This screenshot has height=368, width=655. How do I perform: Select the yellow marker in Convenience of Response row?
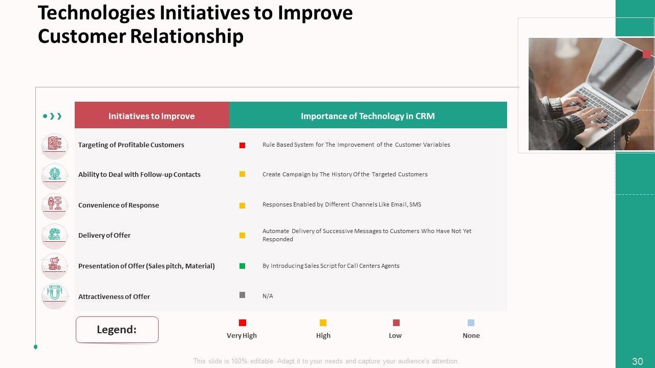pos(243,205)
